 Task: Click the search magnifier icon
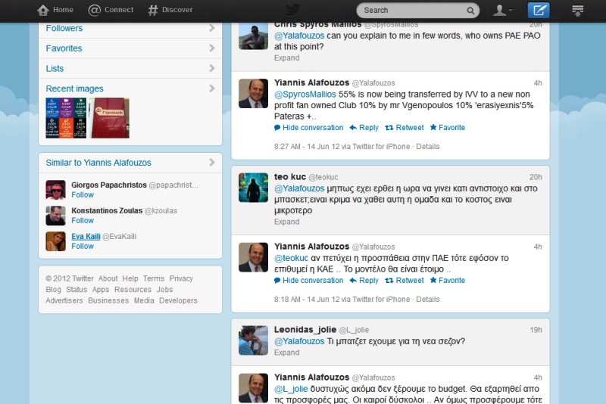pyautogui.click(x=470, y=11)
